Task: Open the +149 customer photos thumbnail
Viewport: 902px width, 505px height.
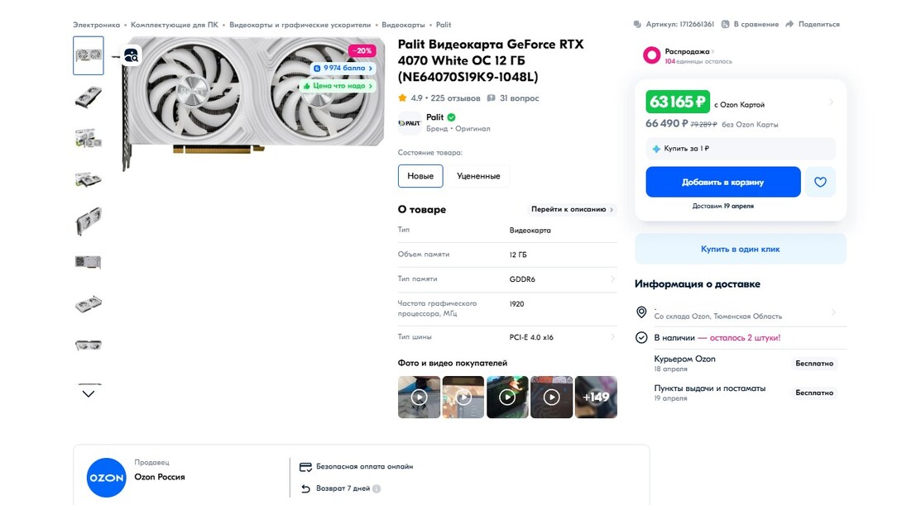Action: coord(596,397)
